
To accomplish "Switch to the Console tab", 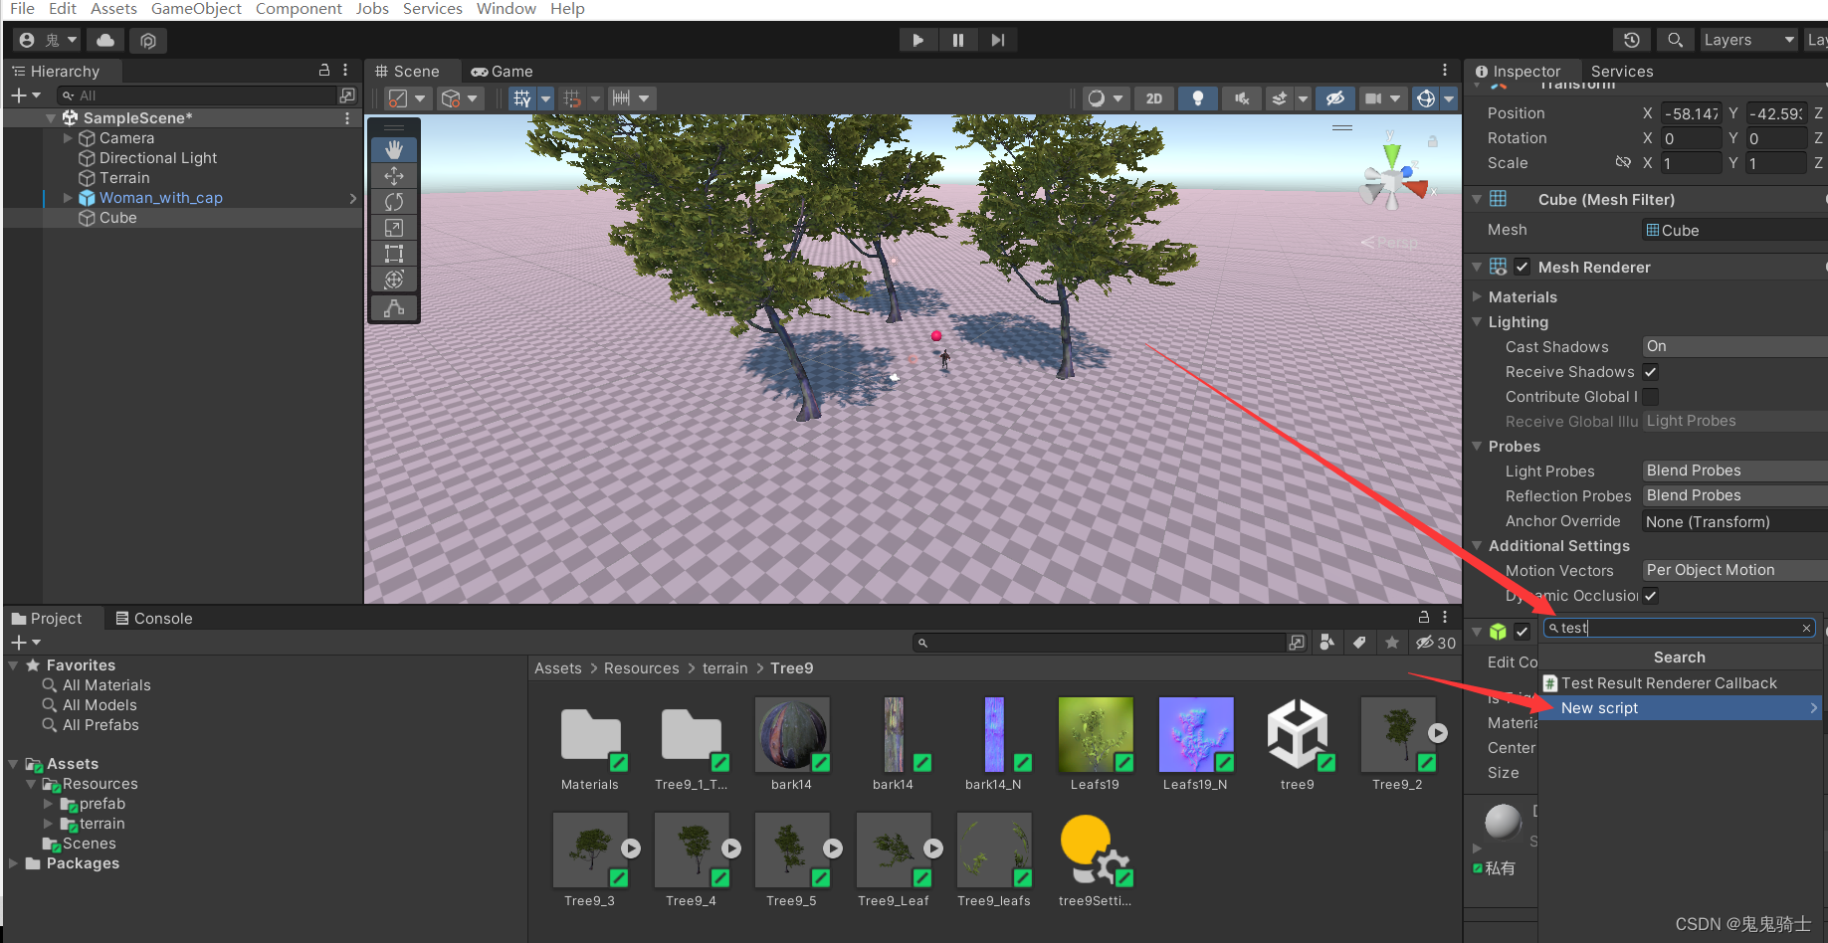I will [x=153, y=619].
